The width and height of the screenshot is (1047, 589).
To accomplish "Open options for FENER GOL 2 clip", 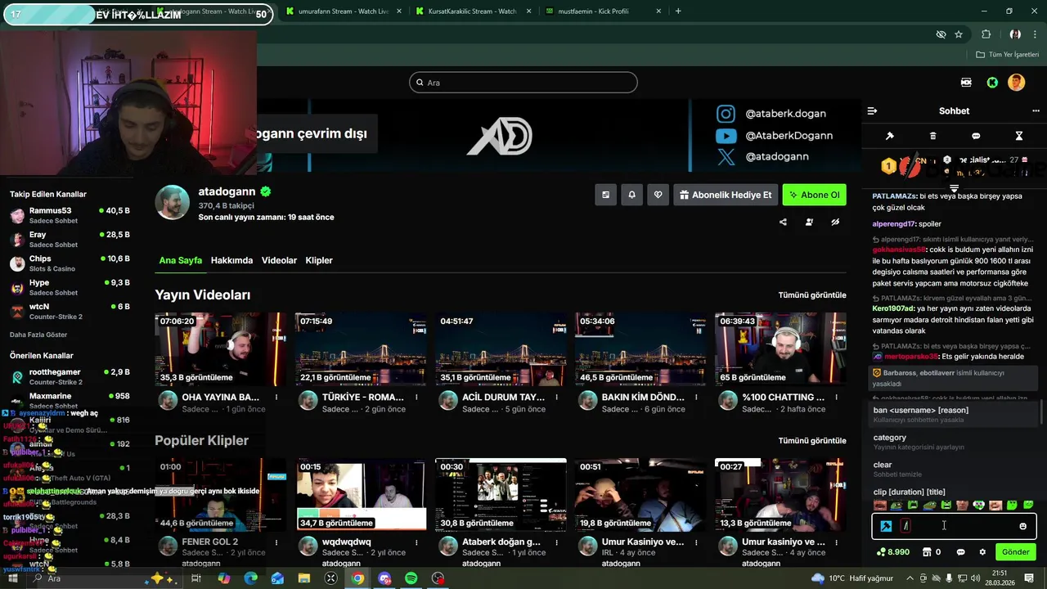I will click(276, 542).
